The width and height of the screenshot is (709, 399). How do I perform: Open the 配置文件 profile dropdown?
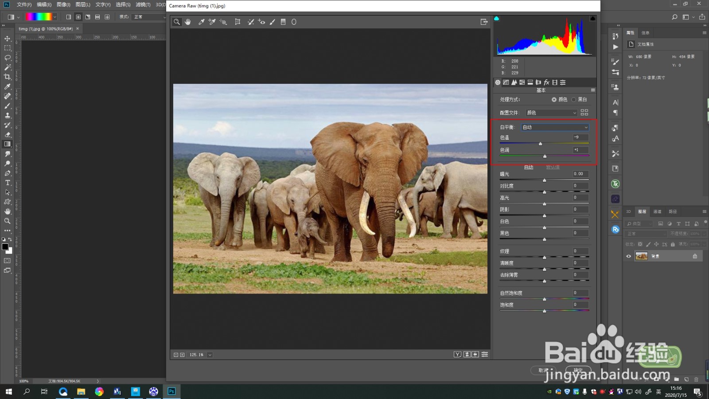click(x=551, y=113)
